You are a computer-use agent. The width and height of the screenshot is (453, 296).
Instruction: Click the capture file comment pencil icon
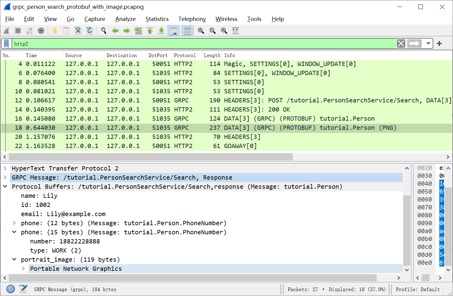point(23,289)
